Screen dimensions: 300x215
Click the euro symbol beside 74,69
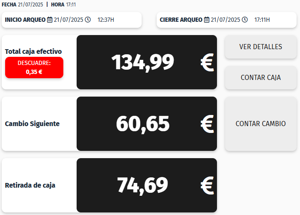point(207,186)
